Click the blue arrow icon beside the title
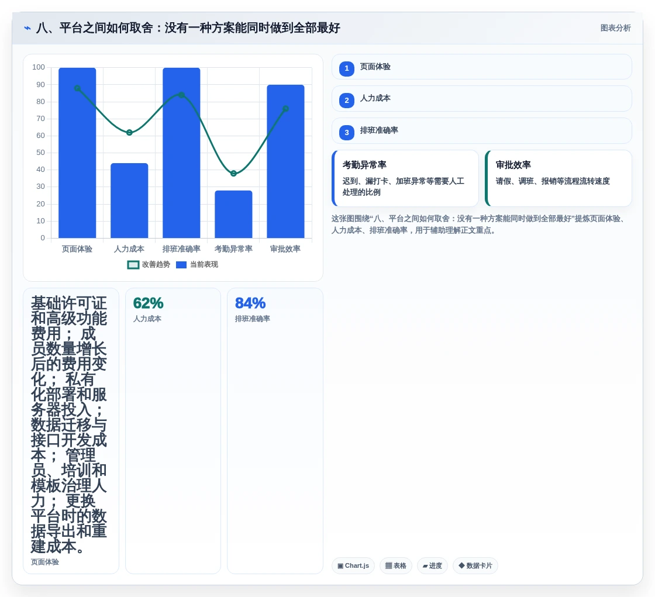The height and width of the screenshot is (597, 655). pyautogui.click(x=27, y=28)
